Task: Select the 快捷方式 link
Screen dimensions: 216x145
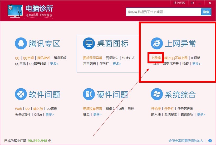Action: pos(129,58)
